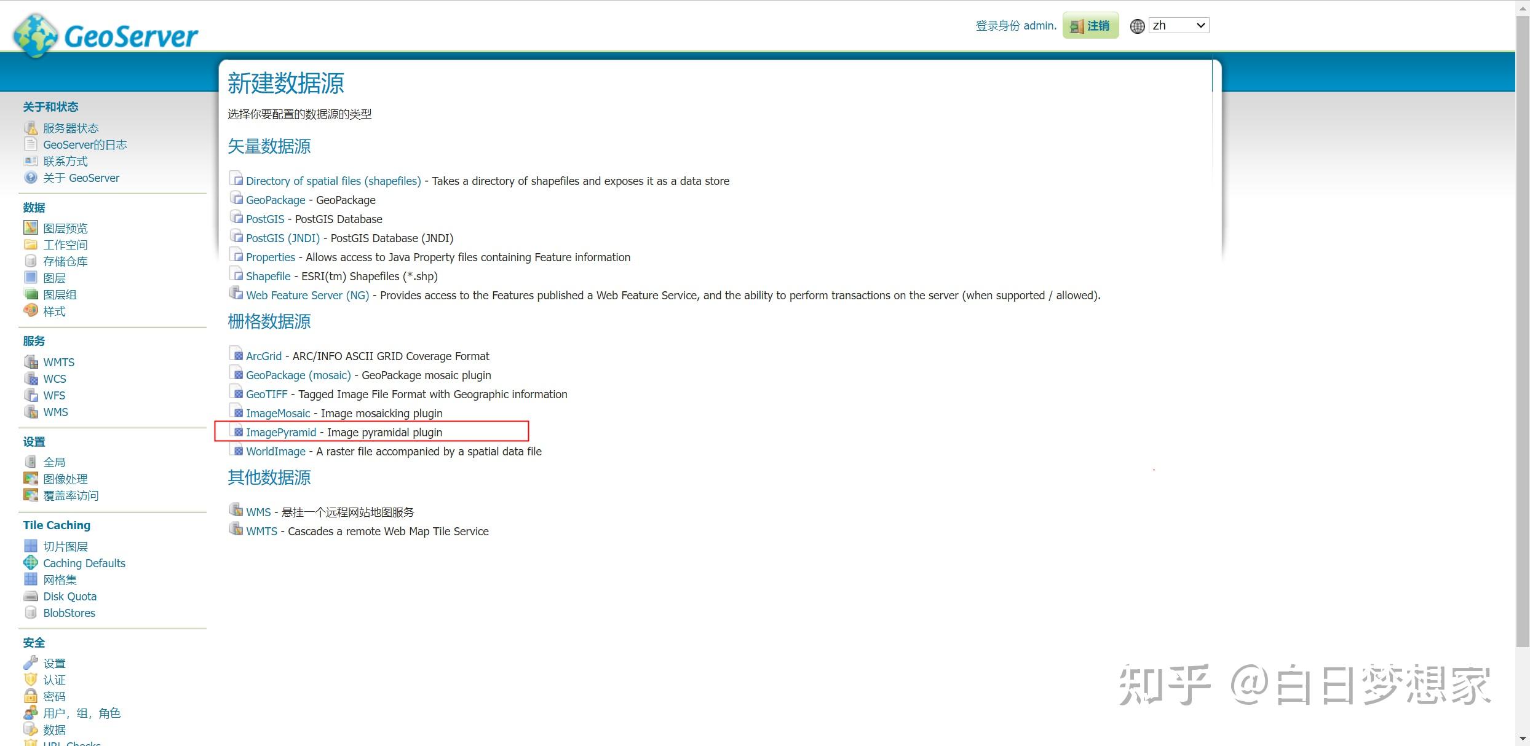Open the zh language dropdown

[x=1178, y=26]
